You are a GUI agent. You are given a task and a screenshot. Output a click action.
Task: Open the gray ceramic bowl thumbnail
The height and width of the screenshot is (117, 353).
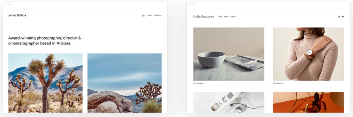click(x=229, y=54)
